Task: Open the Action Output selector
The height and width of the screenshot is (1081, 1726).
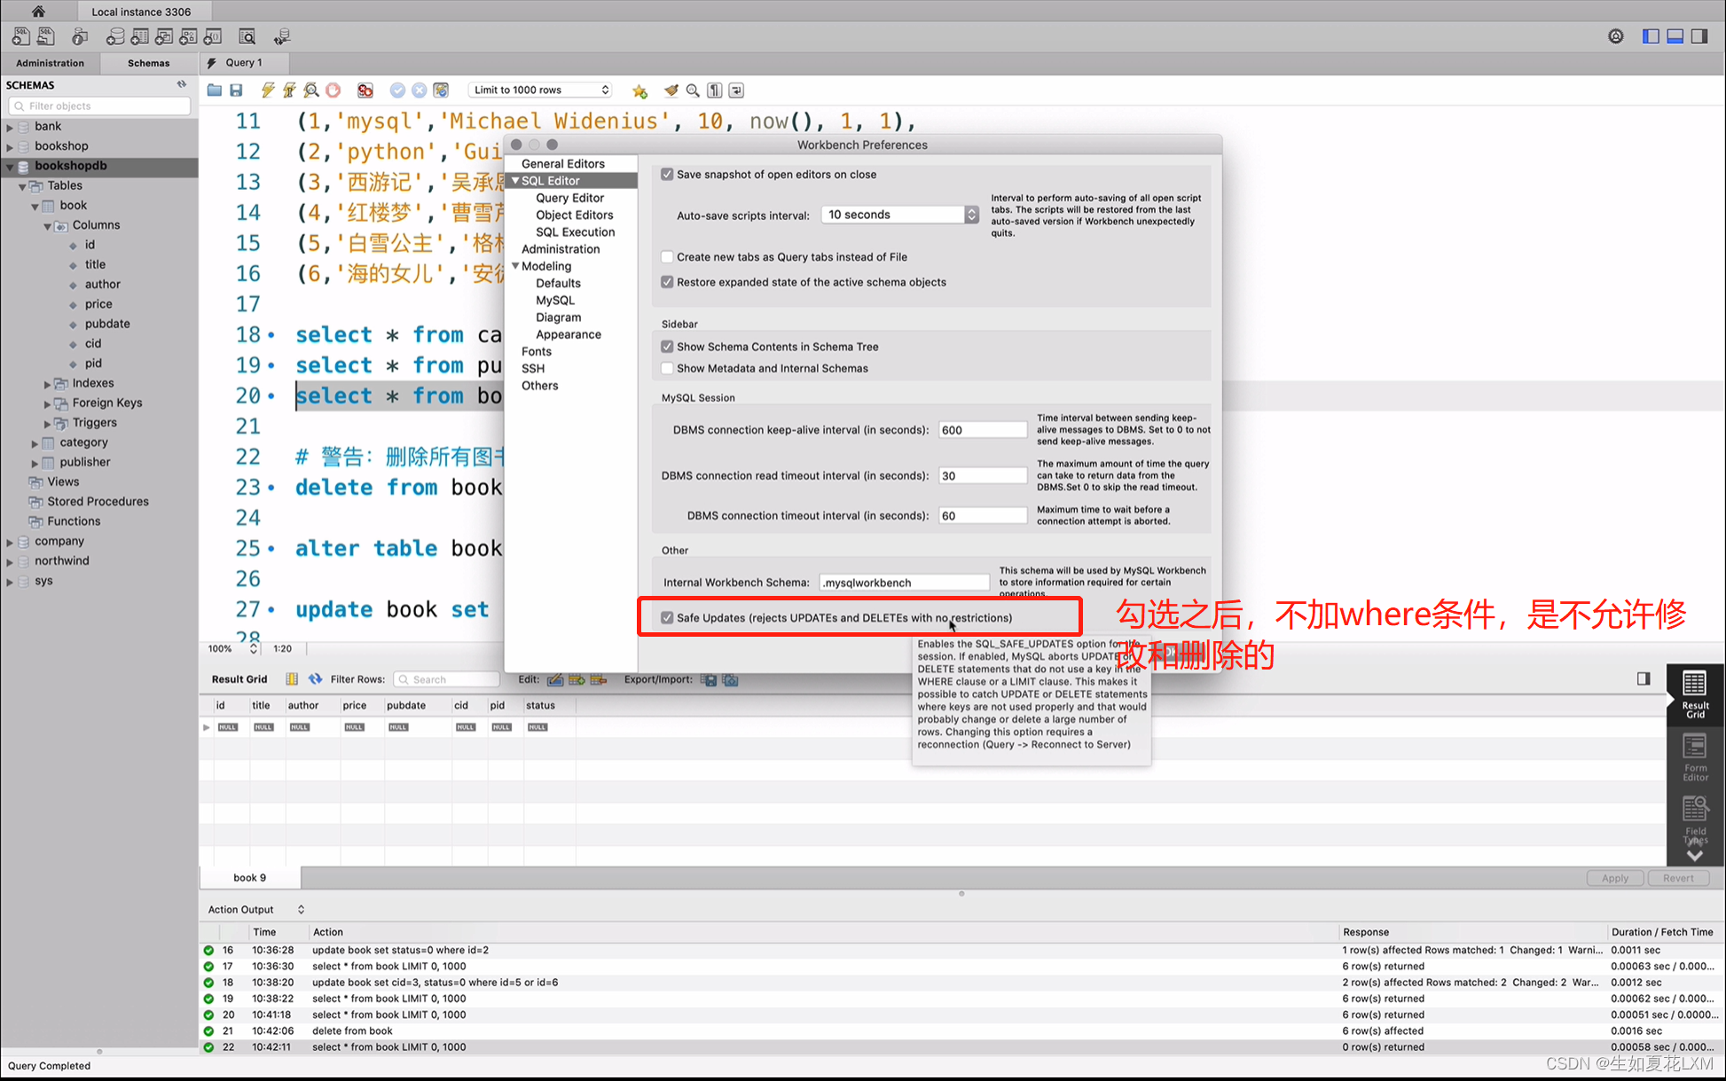Action: (x=256, y=910)
